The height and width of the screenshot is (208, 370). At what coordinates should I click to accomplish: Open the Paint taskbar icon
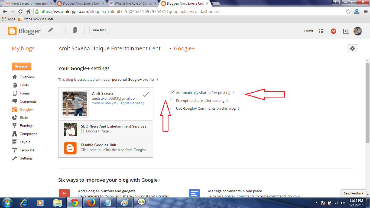pyautogui.click(x=125, y=202)
